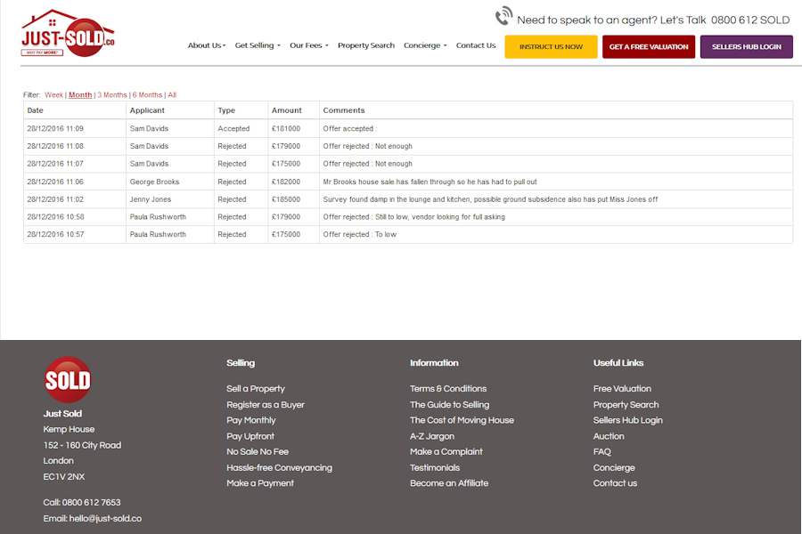Open Contact Us in the top navigation
Screen dimensions: 802x534
[476, 45]
